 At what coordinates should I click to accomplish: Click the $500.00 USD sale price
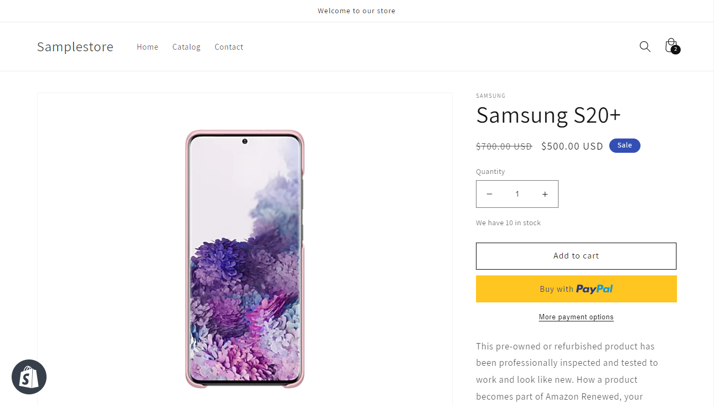(x=572, y=146)
